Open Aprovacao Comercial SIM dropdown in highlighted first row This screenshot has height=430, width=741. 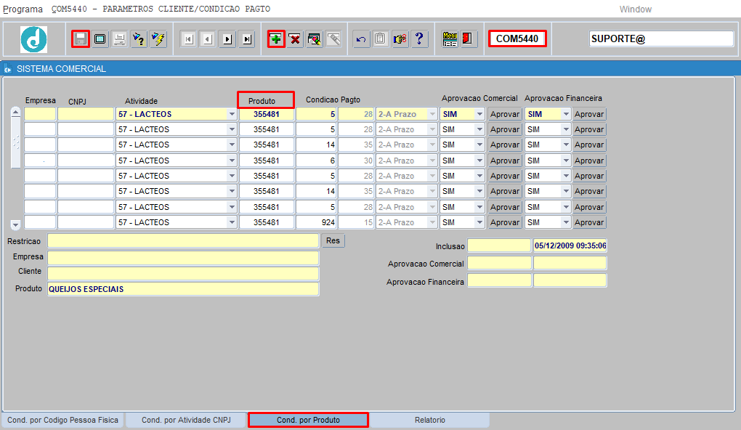pos(479,114)
